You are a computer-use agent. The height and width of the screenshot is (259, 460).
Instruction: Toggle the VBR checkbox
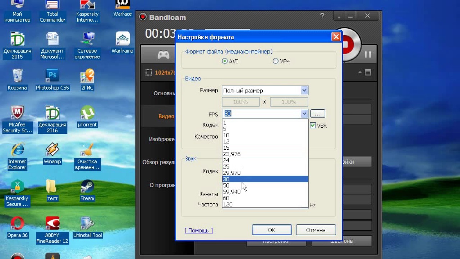point(313,126)
